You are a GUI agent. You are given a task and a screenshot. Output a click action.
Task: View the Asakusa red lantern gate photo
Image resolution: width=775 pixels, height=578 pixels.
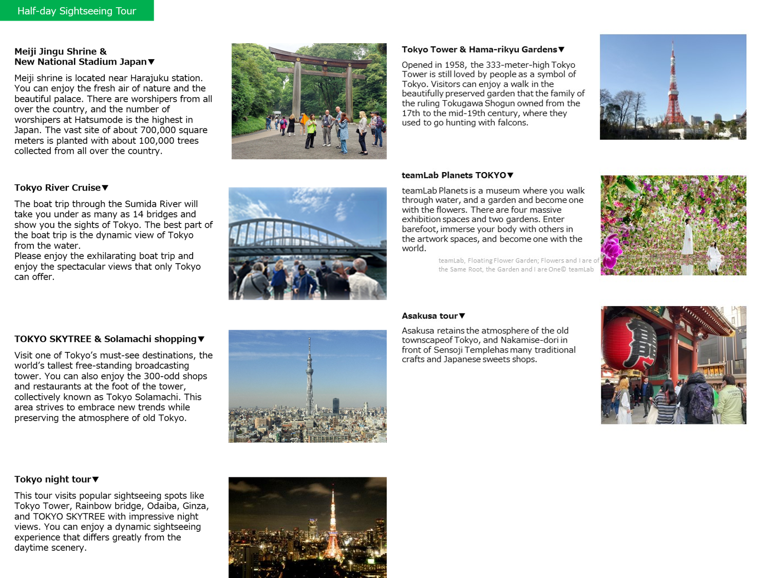[x=673, y=365]
